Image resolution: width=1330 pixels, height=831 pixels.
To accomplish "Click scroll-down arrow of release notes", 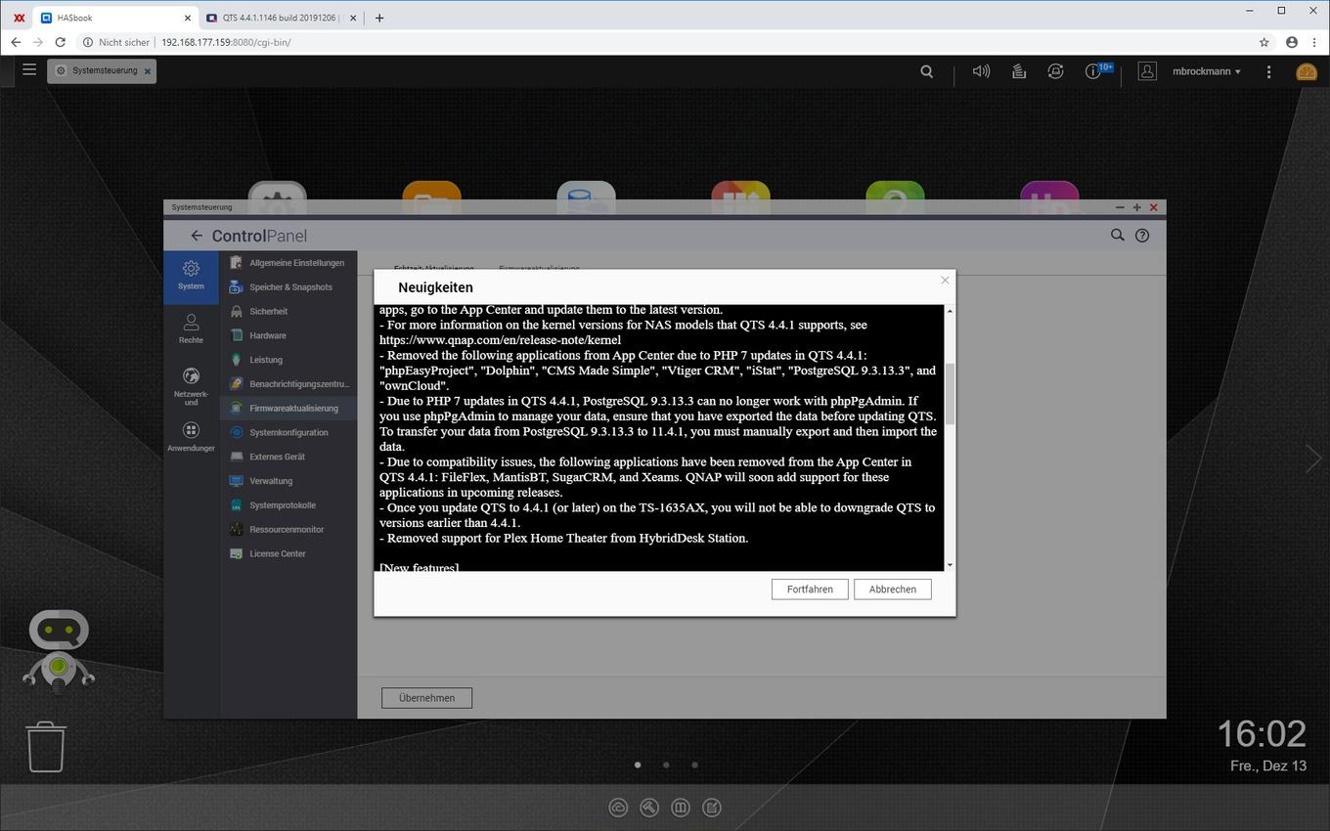I will pos(949,565).
